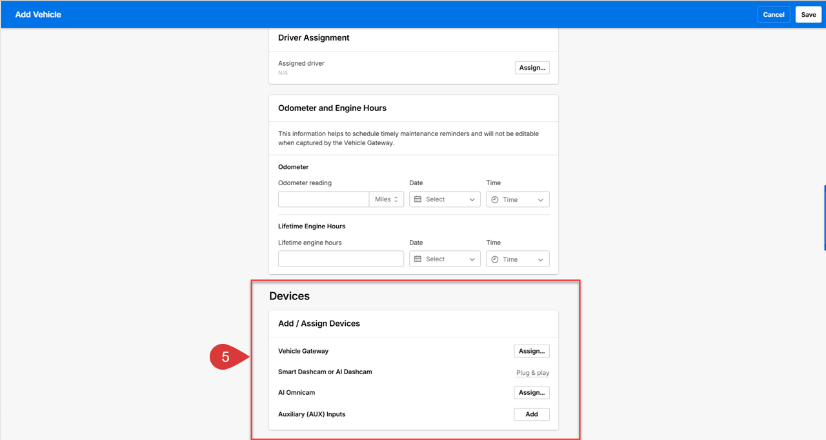Click 'Smart Dashcam or AI Dashcam' label

[x=325, y=372]
